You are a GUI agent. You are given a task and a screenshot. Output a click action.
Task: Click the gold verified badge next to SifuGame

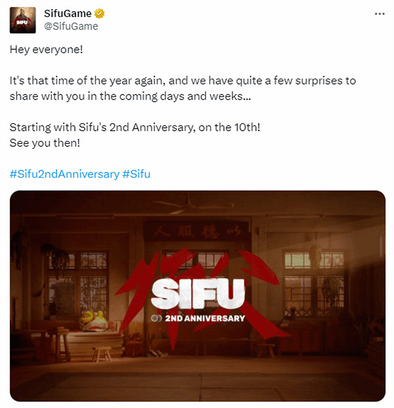point(99,13)
